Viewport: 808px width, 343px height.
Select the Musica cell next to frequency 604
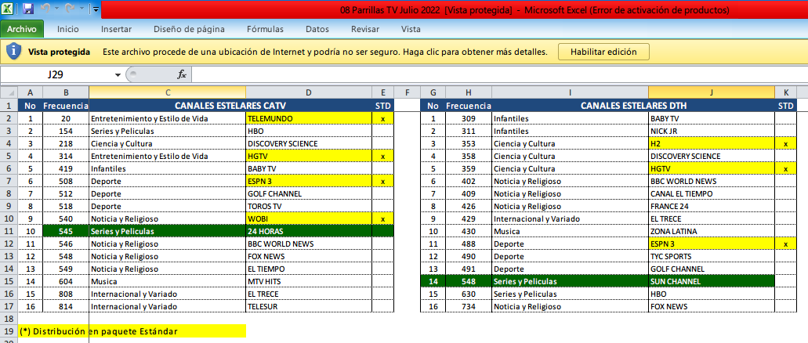click(x=168, y=282)
